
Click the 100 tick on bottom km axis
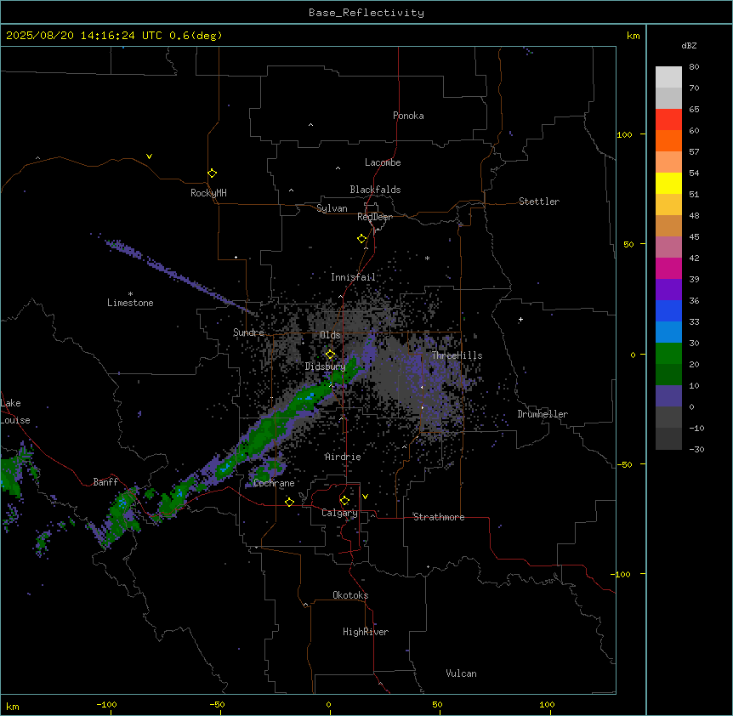point(547,704)
